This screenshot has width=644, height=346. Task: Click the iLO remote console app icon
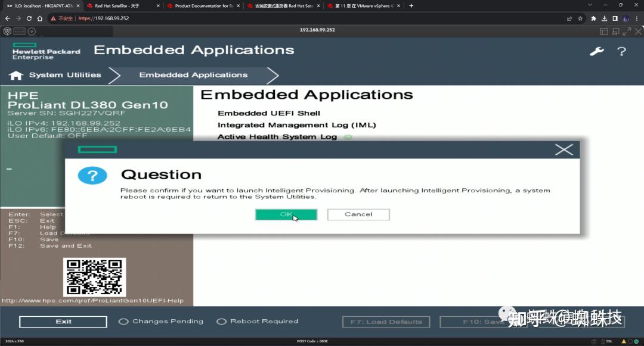coord(7,30)
